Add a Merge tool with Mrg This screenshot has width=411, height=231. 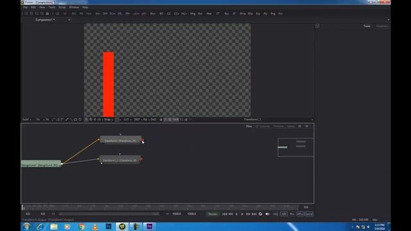193,13
